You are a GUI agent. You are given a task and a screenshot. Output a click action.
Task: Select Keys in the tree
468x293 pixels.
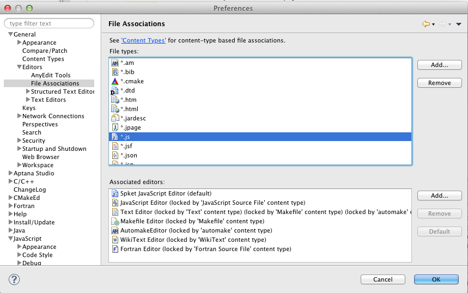point(29,108)
